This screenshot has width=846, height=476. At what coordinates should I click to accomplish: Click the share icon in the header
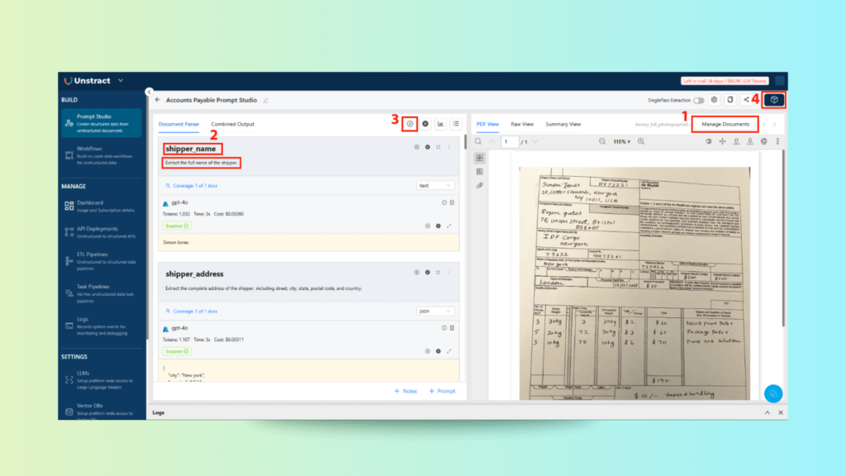[746, 100]
